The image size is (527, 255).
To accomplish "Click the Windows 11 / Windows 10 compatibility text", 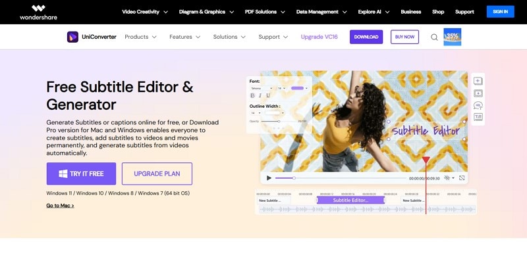I will click(118, 193).
